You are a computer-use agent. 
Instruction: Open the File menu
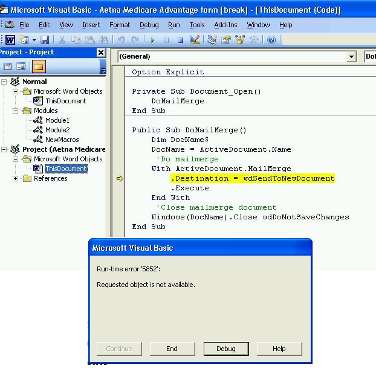click(24, 25)
